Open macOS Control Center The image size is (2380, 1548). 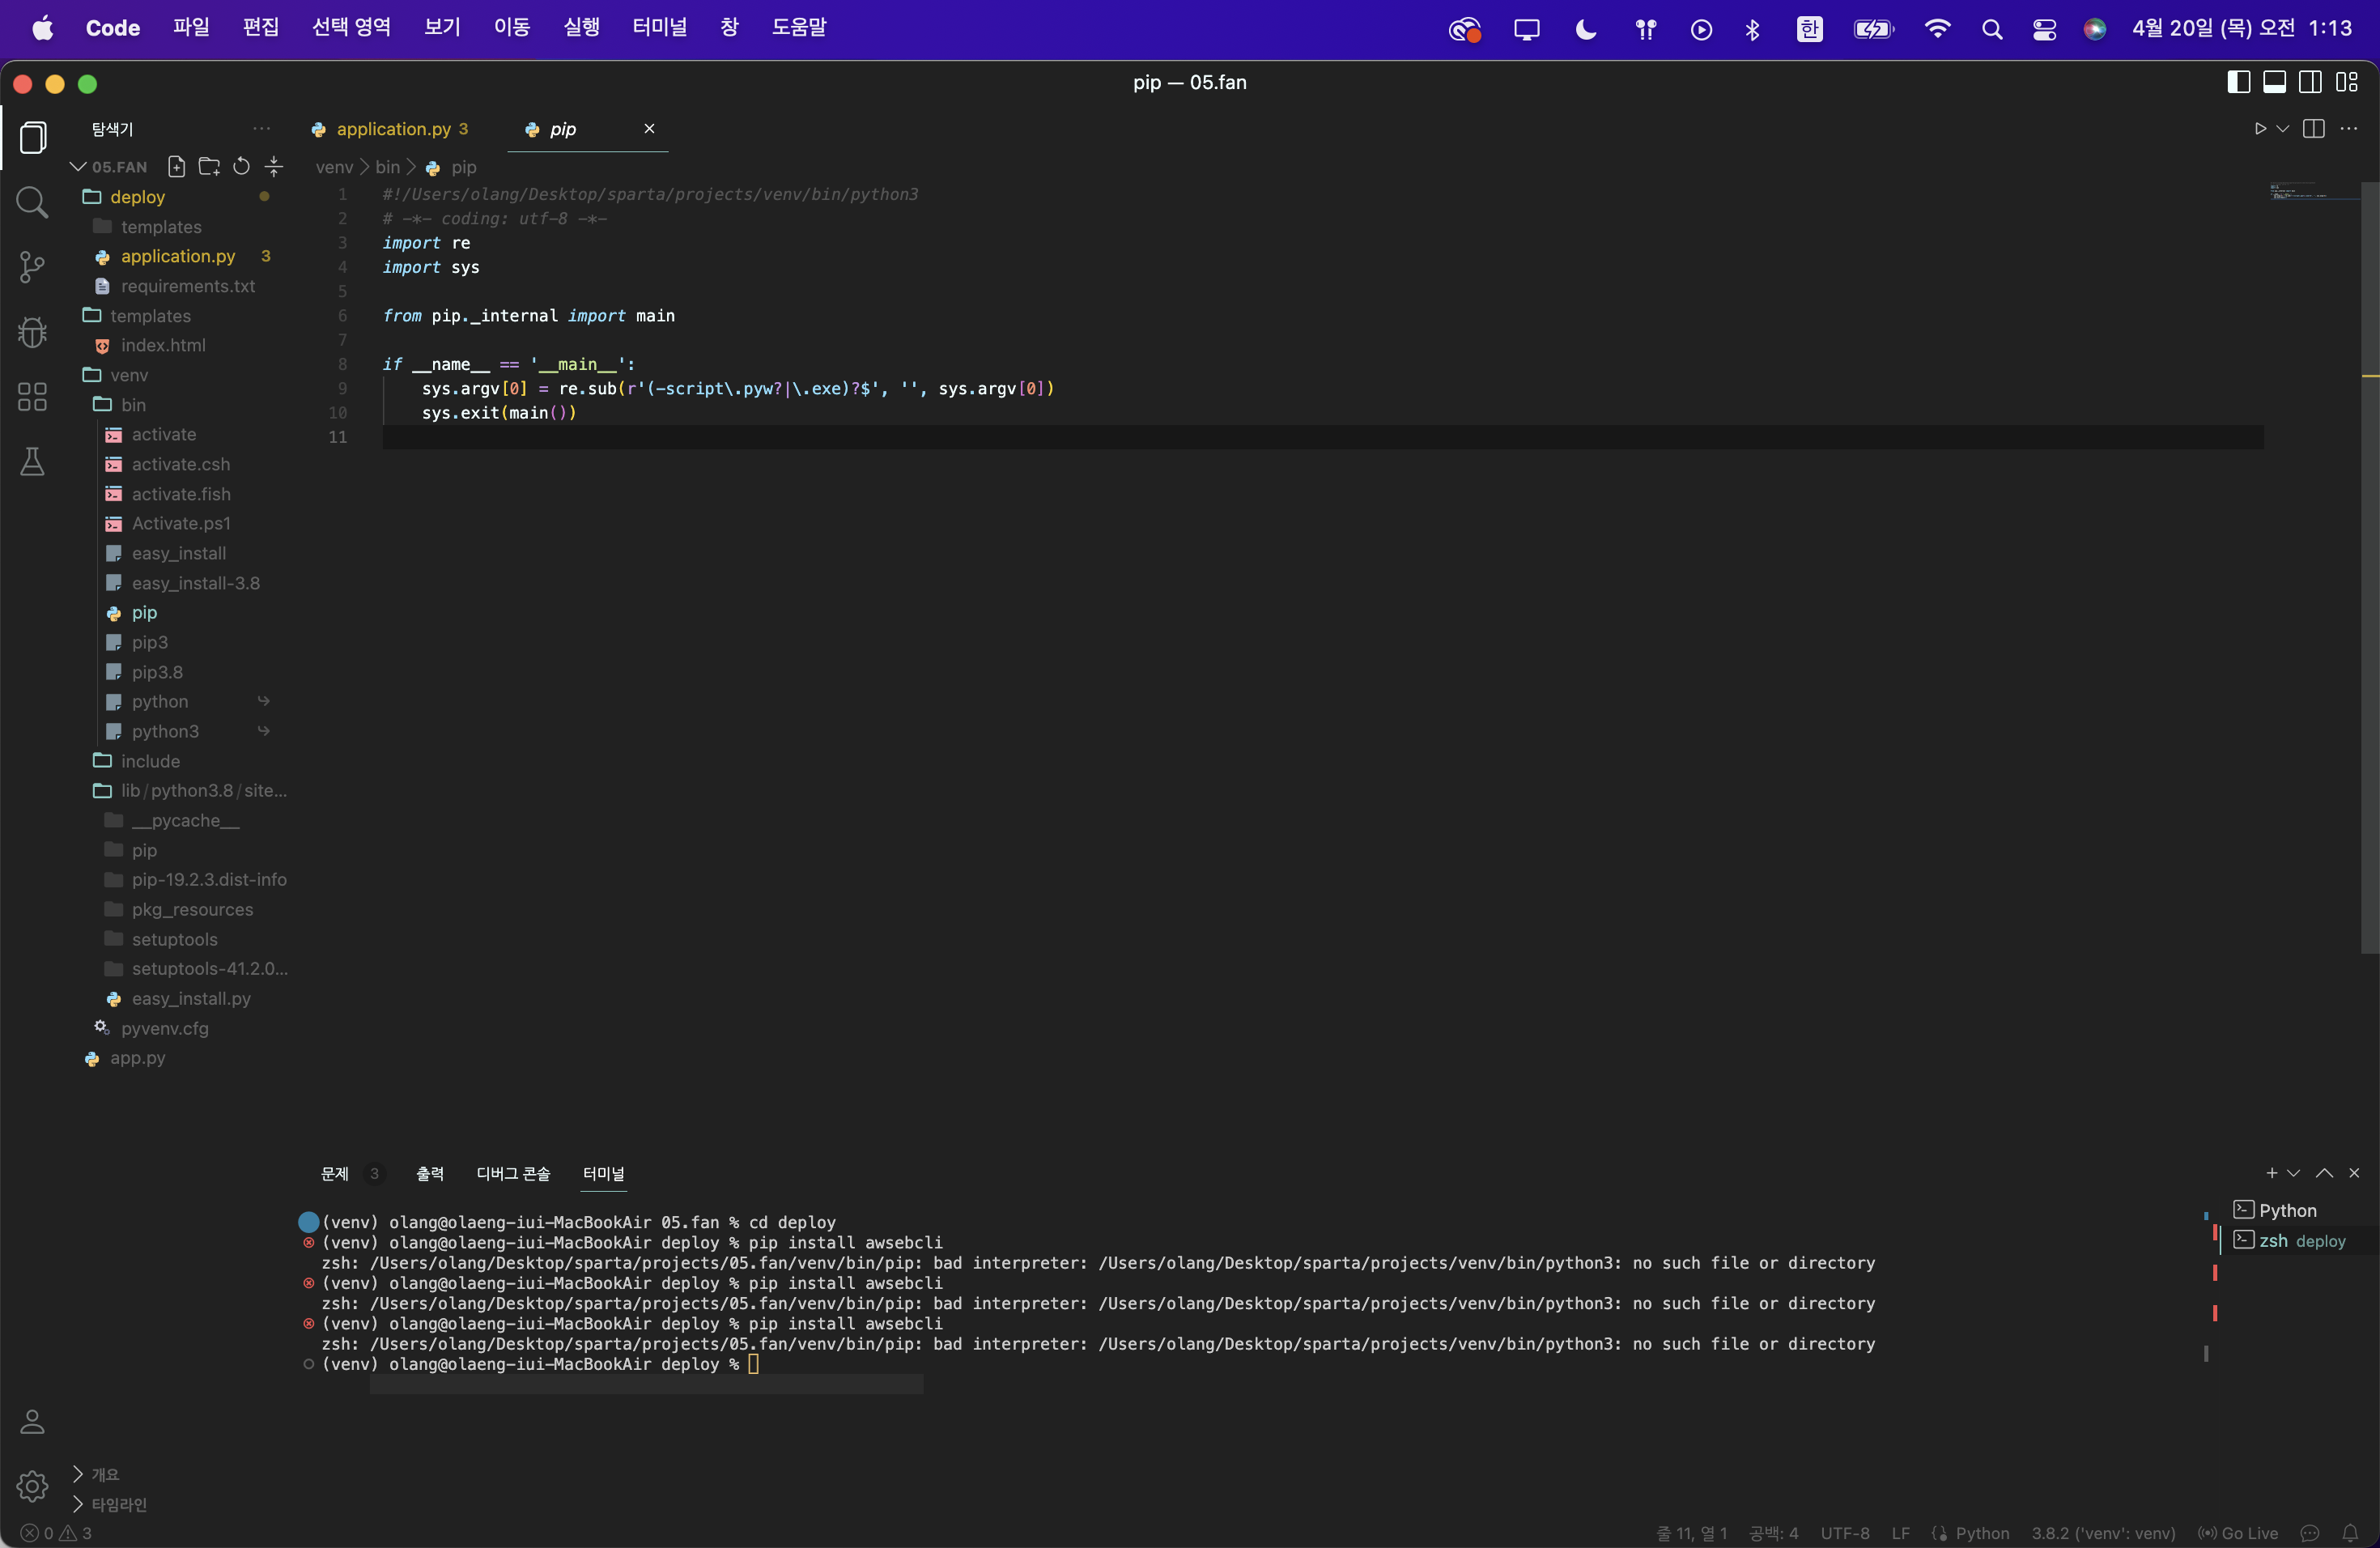tap(2044, 29)
